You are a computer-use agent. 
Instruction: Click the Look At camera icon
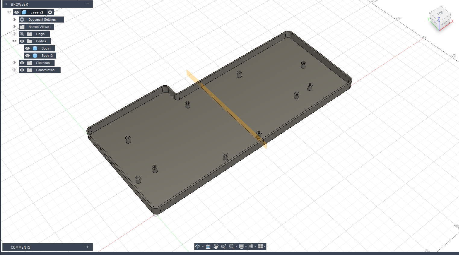tap(208, 246)
